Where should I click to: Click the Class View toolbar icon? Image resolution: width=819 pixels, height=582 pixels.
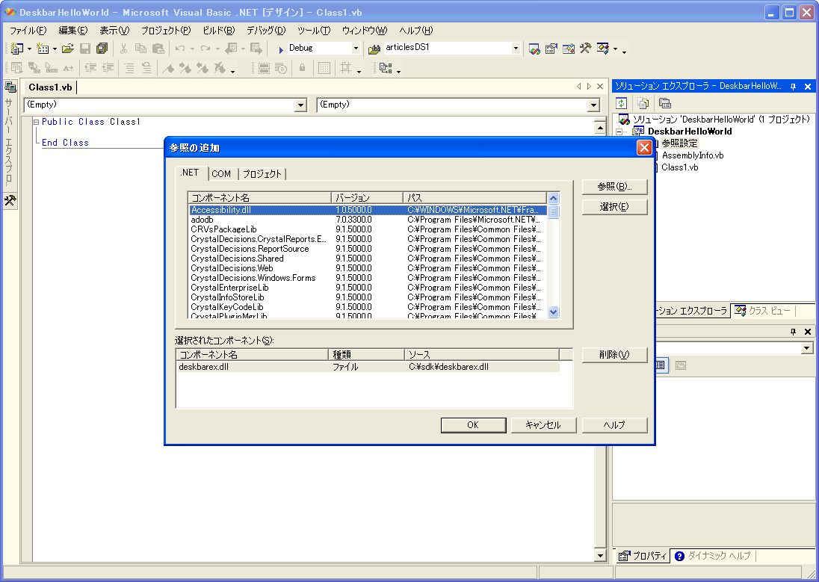tap(603, 49)
